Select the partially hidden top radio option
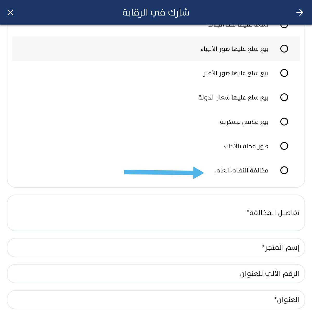Image resolution: width=312 pixels, height=310 pixels. point(284,26)
